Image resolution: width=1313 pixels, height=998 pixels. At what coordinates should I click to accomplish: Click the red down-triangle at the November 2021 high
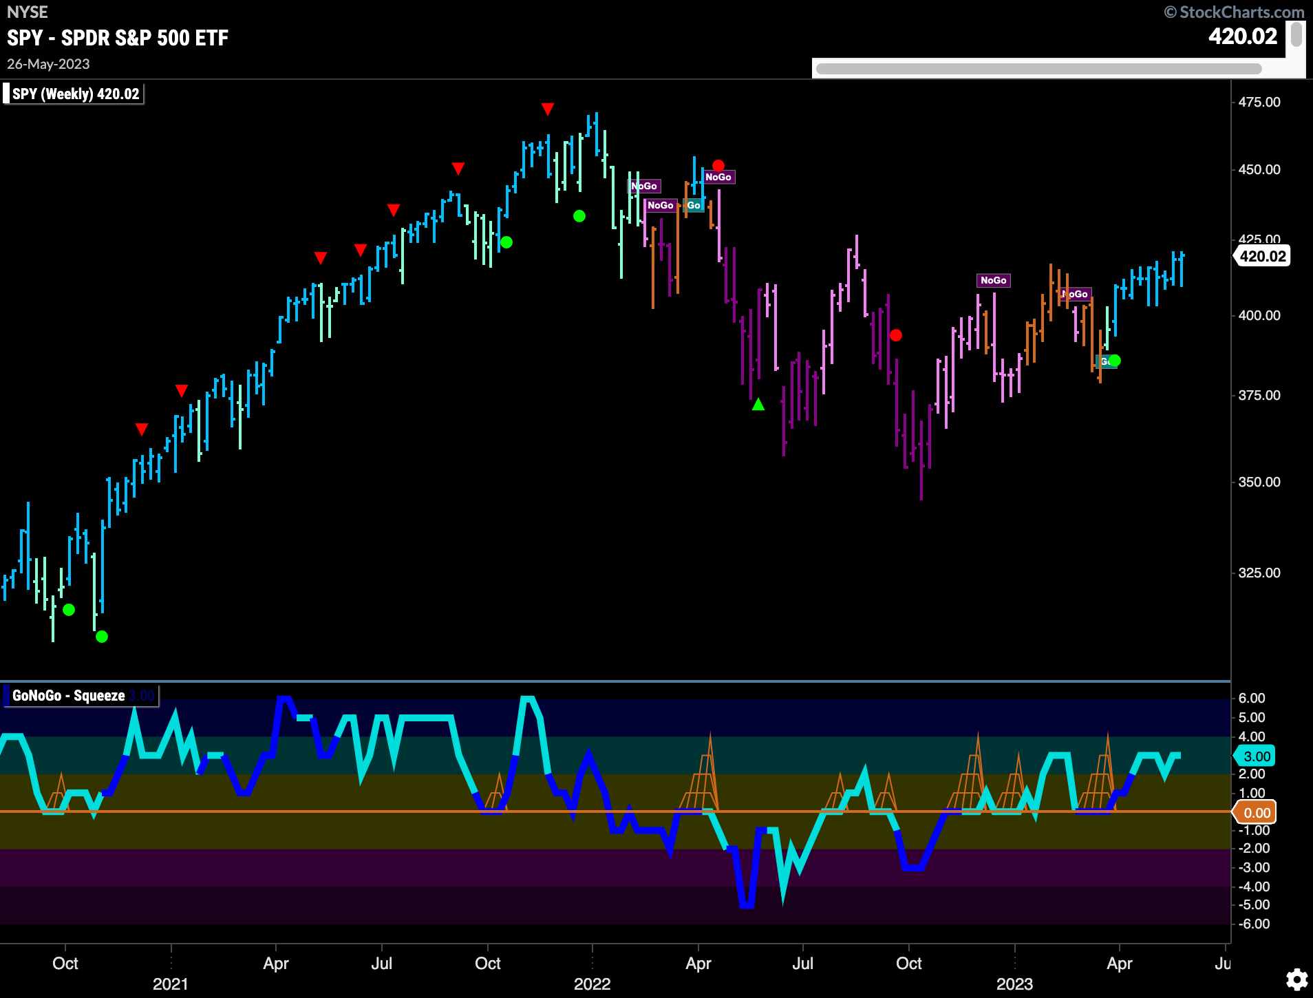tap(548, 109)
